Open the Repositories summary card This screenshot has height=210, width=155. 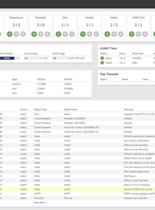tap(16, 27)
